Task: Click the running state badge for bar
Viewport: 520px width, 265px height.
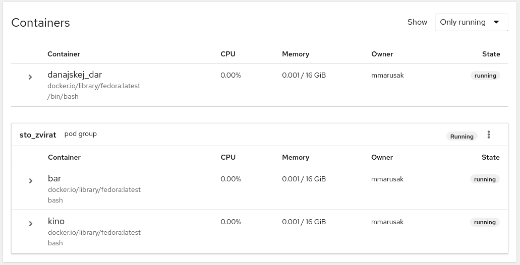Action: point(485,179)
